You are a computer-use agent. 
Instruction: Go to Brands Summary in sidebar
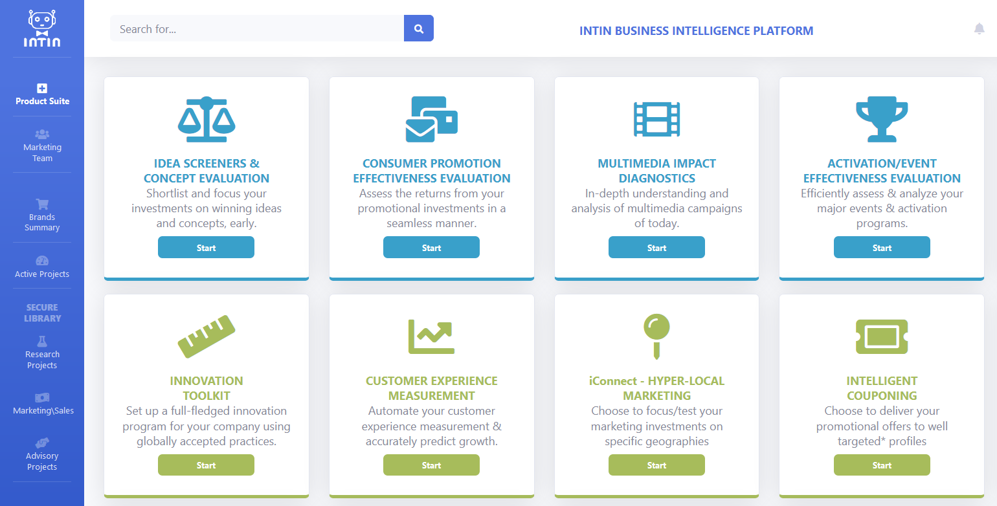click(x=42, y=215)
